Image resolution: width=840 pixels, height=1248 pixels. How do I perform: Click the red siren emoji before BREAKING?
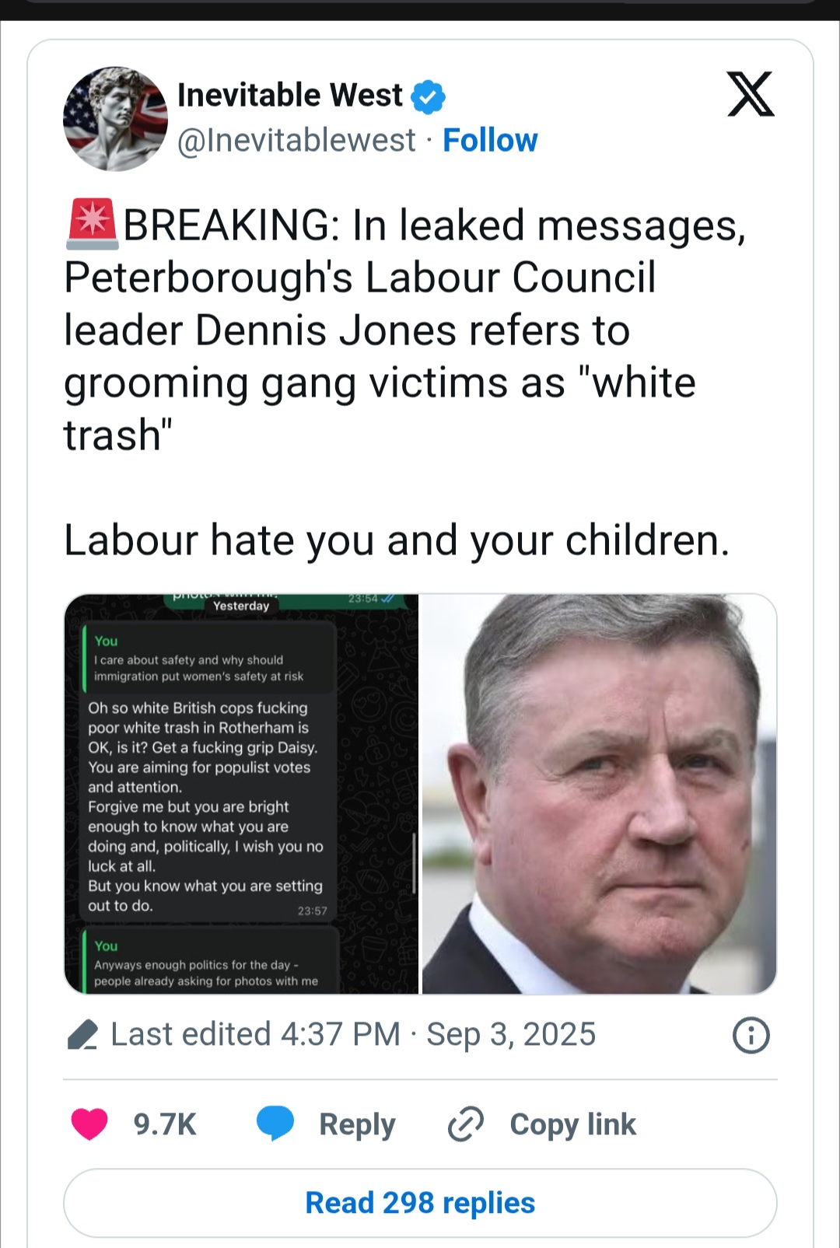pyautogui.click(x=92, y=225)
